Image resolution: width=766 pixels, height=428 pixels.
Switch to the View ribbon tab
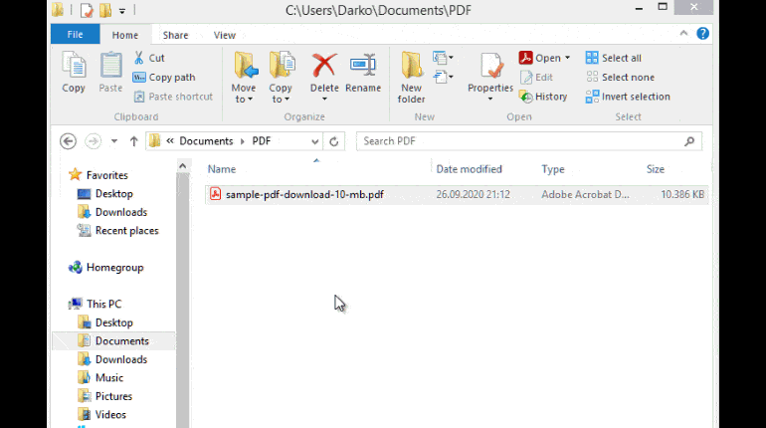click(225, 35)
